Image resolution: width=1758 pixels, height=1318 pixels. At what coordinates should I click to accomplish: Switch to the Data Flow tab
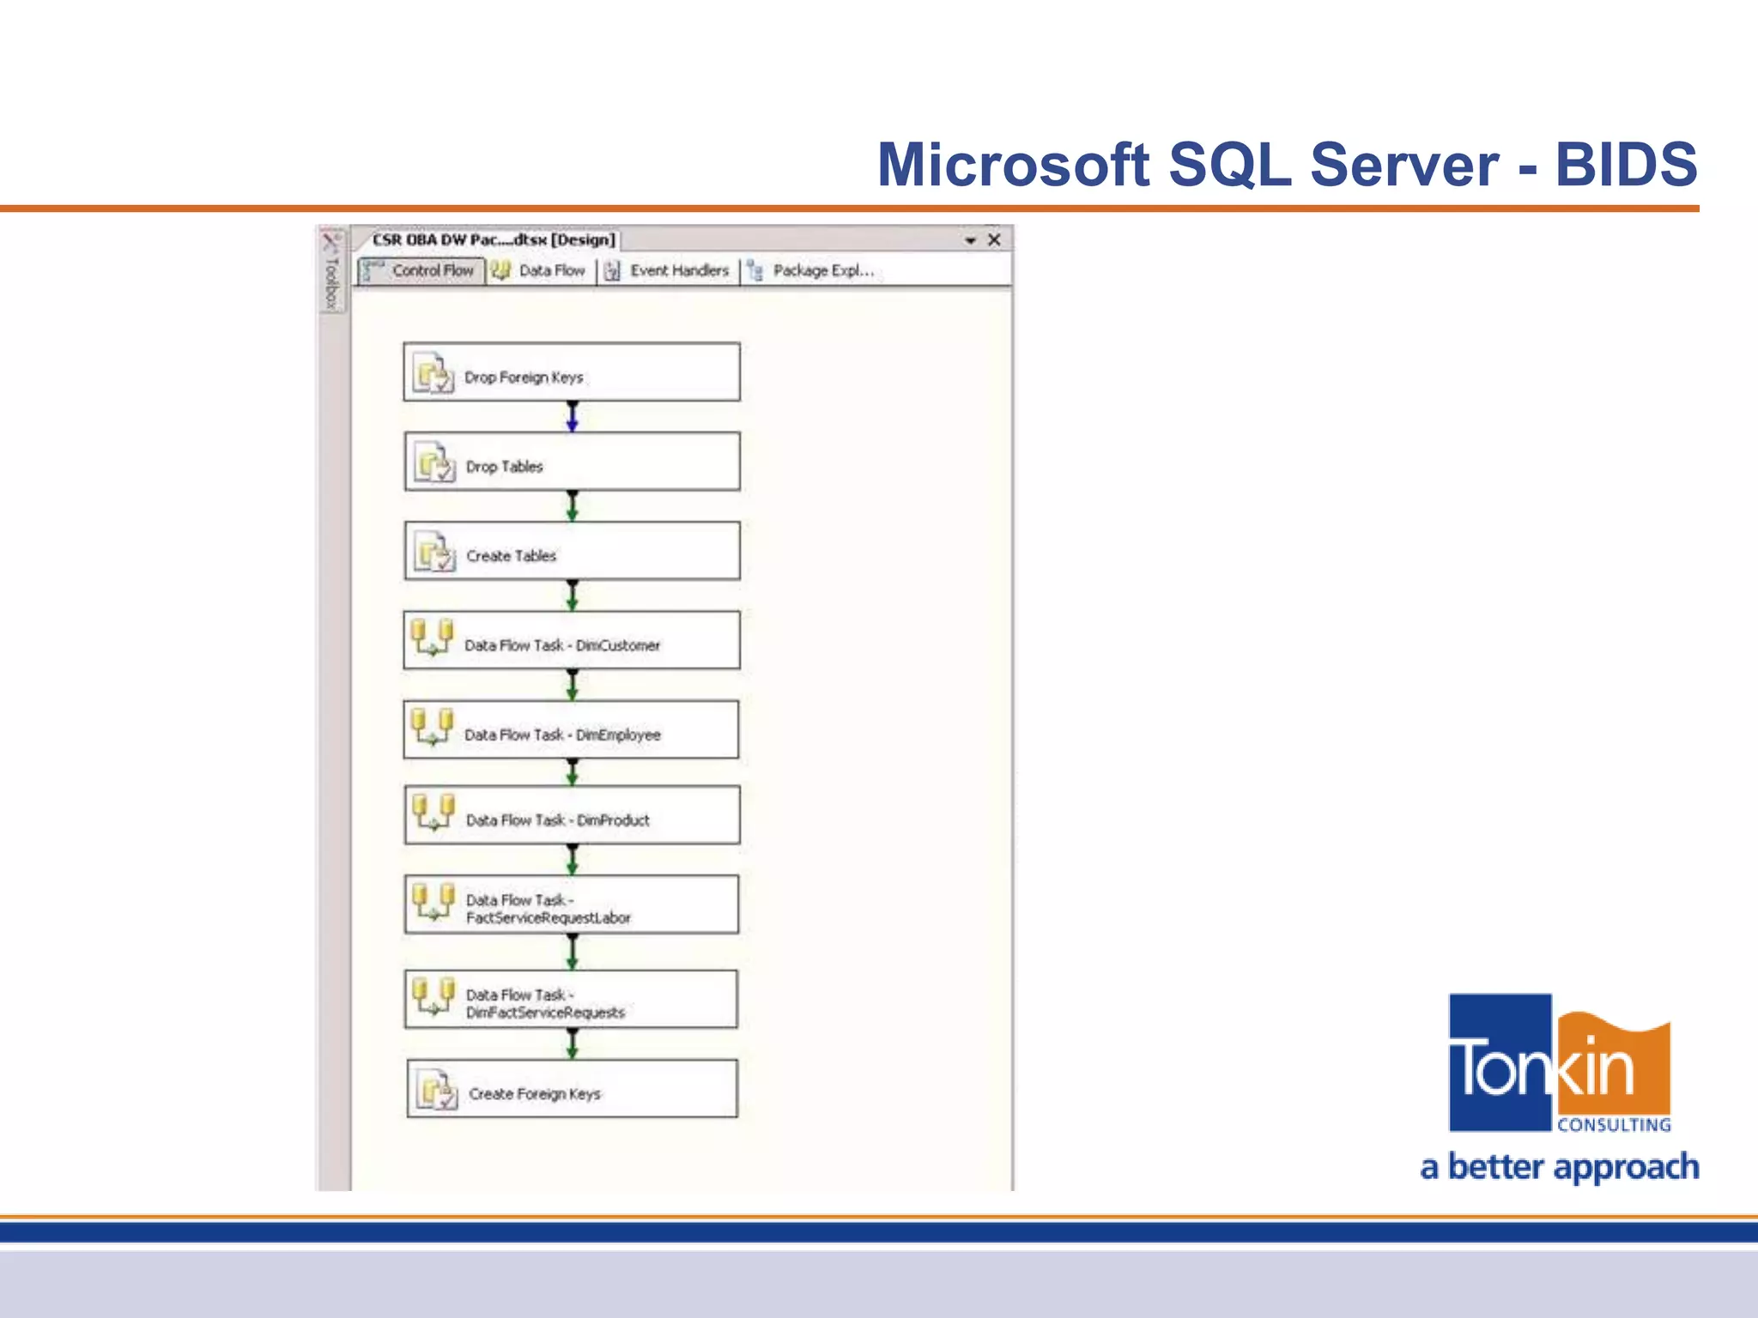point(541,270)
